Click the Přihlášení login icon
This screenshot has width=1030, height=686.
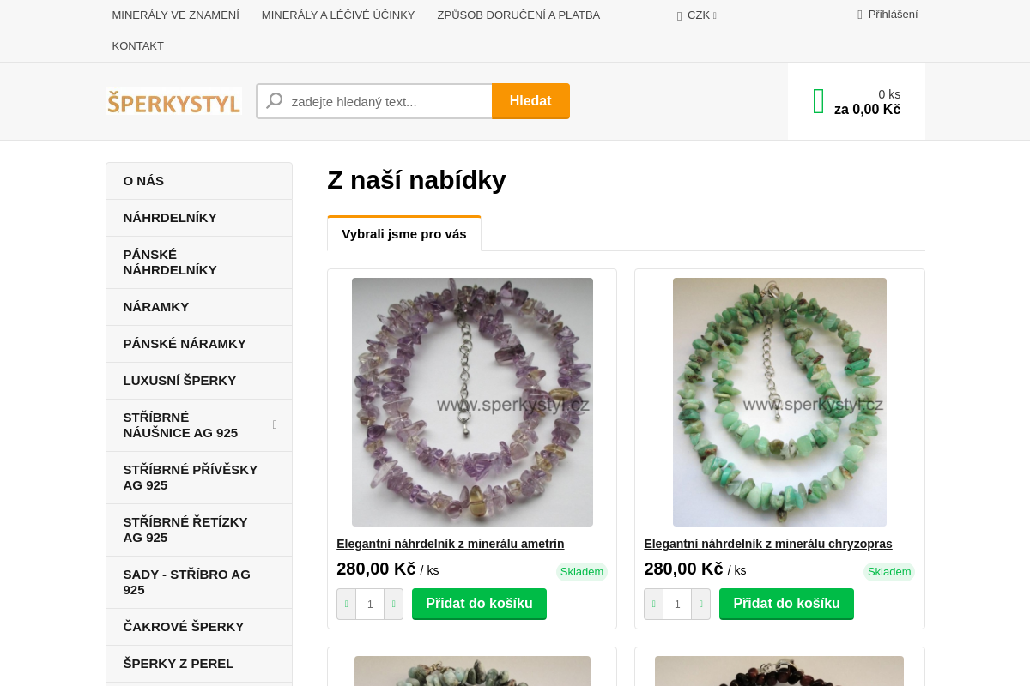pos(860,15)
